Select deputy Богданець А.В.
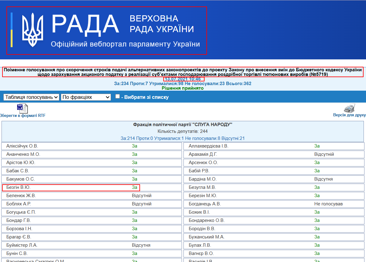 point(205,204)
